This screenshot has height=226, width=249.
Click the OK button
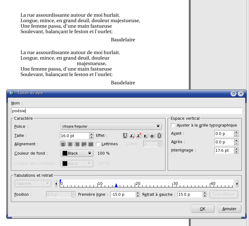click(202, 209)
